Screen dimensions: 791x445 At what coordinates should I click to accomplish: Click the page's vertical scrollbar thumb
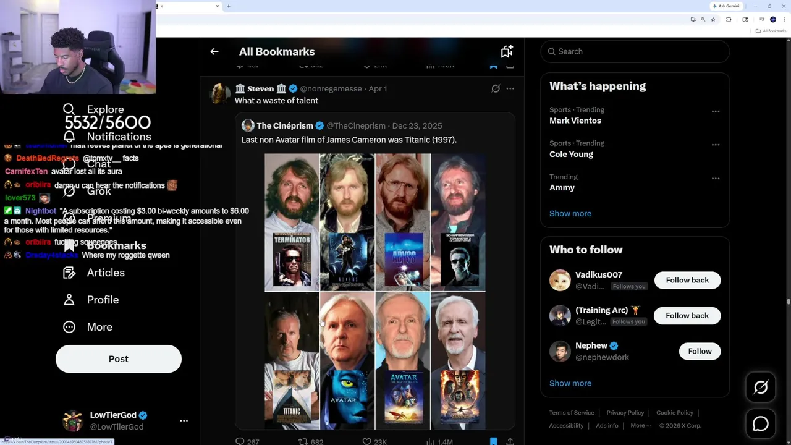[788, 302]
